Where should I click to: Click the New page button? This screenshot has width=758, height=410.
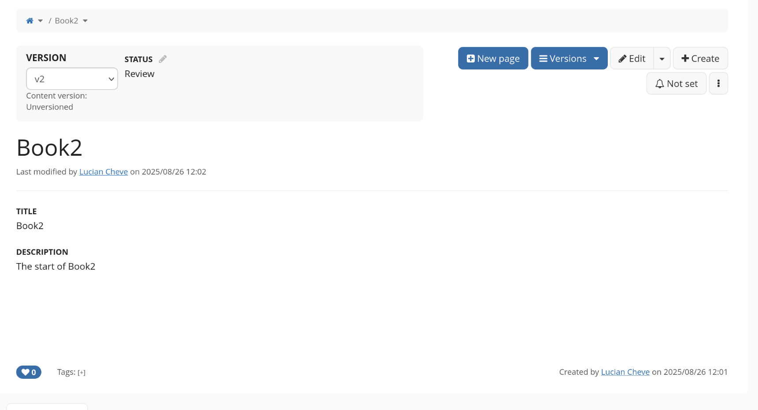tap(493, 59)
